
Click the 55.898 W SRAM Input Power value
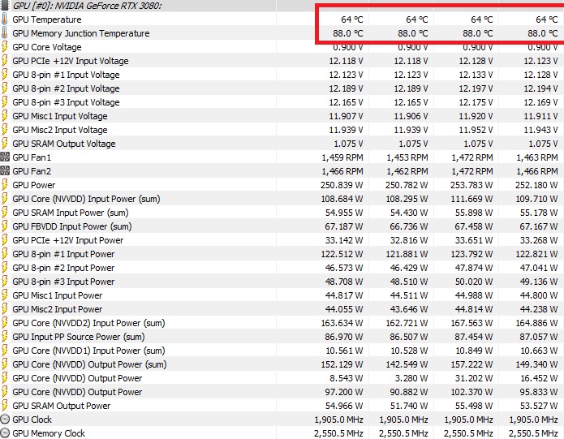pos(474,213)
